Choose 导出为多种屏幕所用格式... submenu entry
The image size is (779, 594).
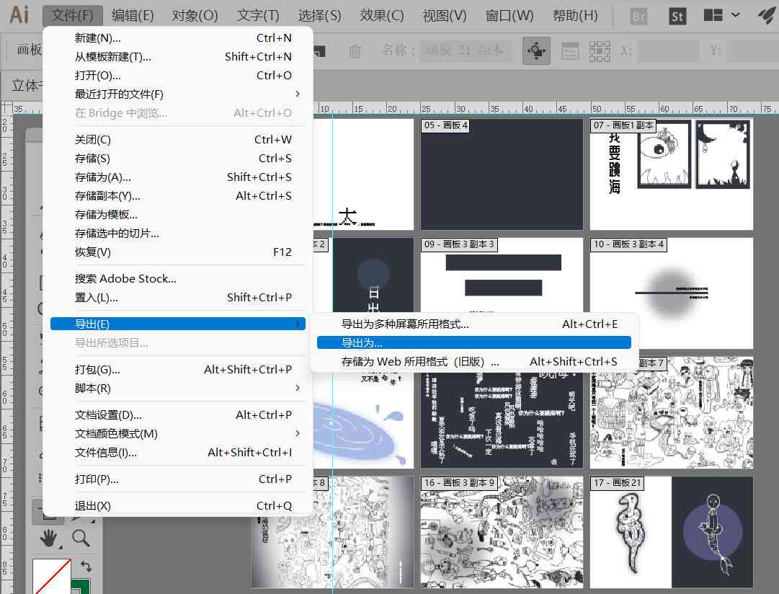[x=474, y=324]
